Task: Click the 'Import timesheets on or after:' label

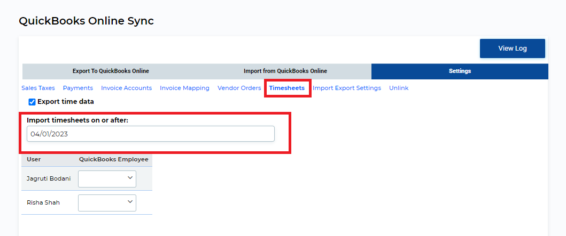Action: click(77, 120)
